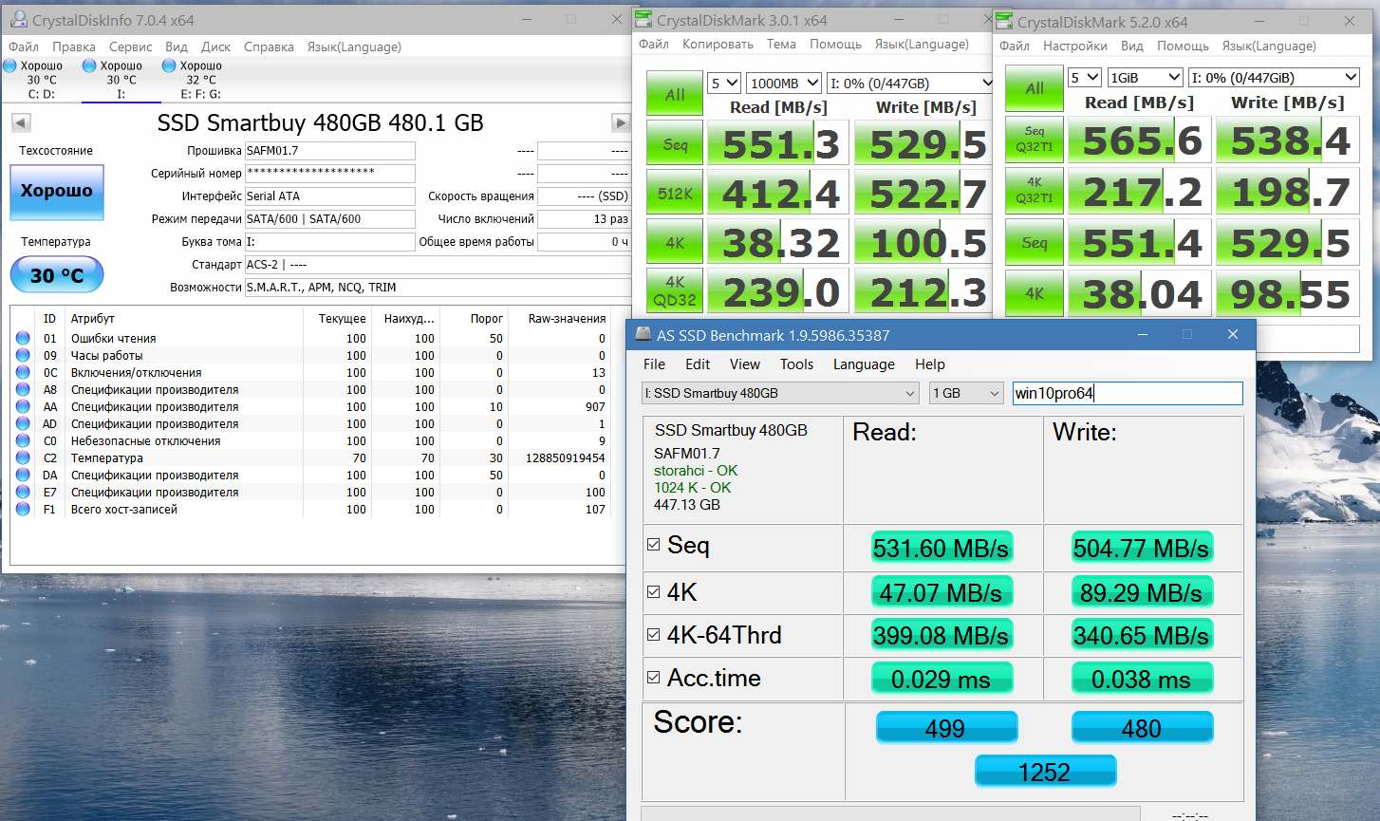Click the AS SSD Benchmark title bar icon

tap(643, 335)
